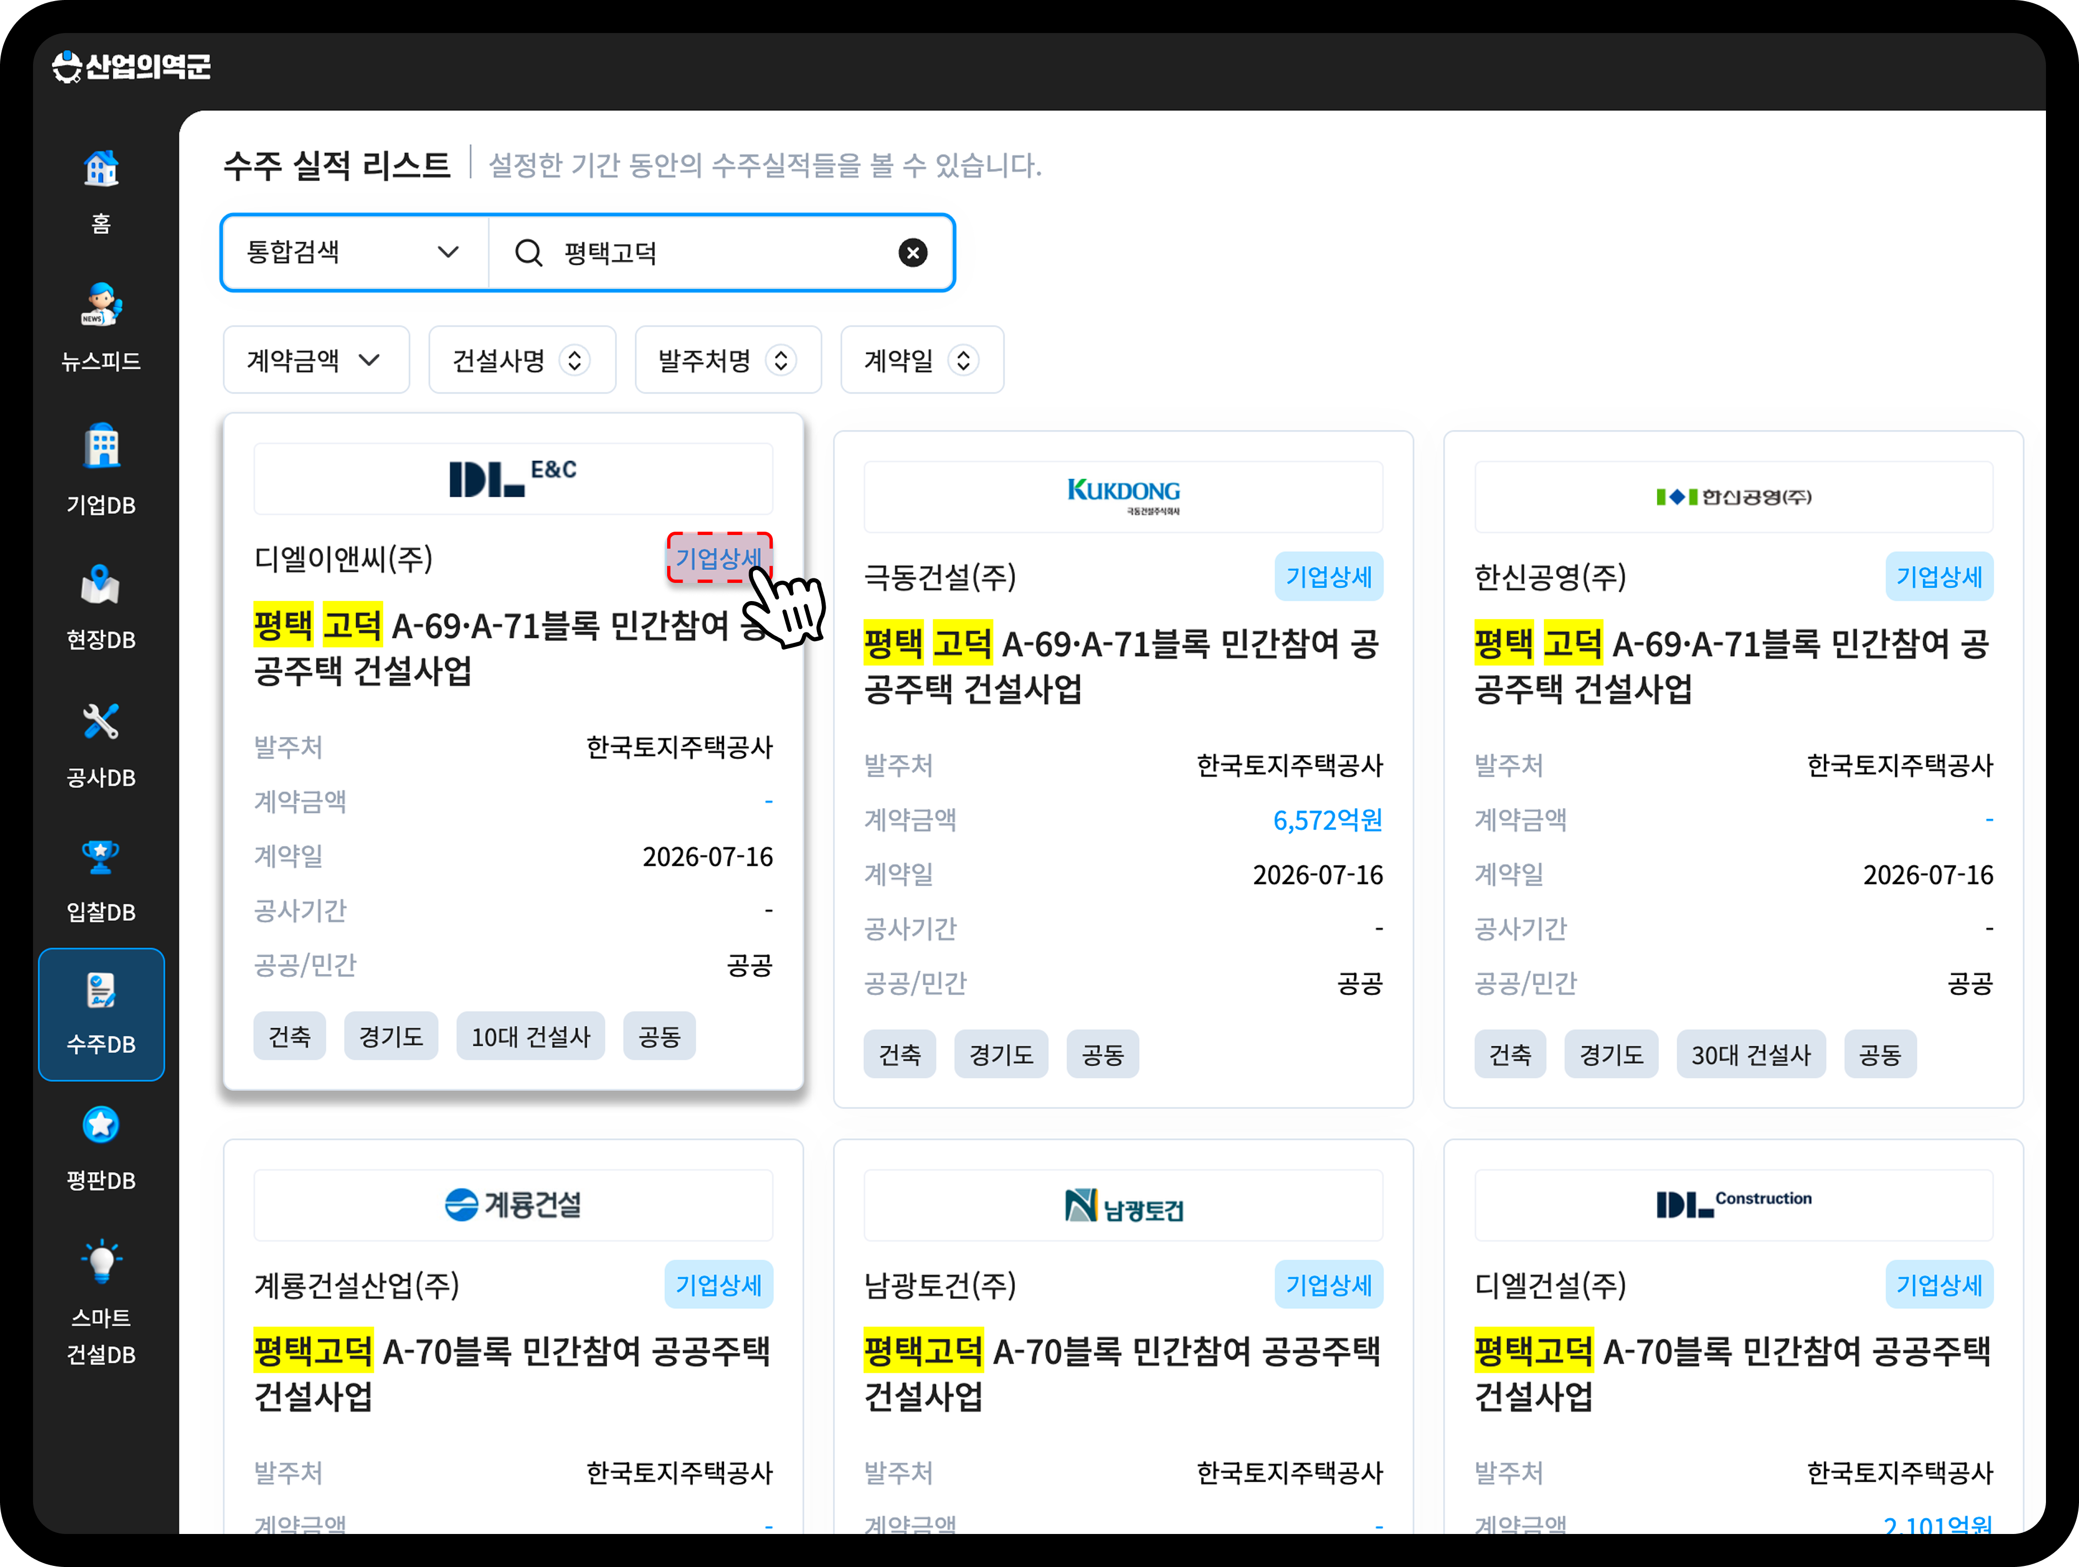Open 계룡건설산업 A-70블록 project title
The image size is (2079, 1567).
click(x=513, y=1373)
